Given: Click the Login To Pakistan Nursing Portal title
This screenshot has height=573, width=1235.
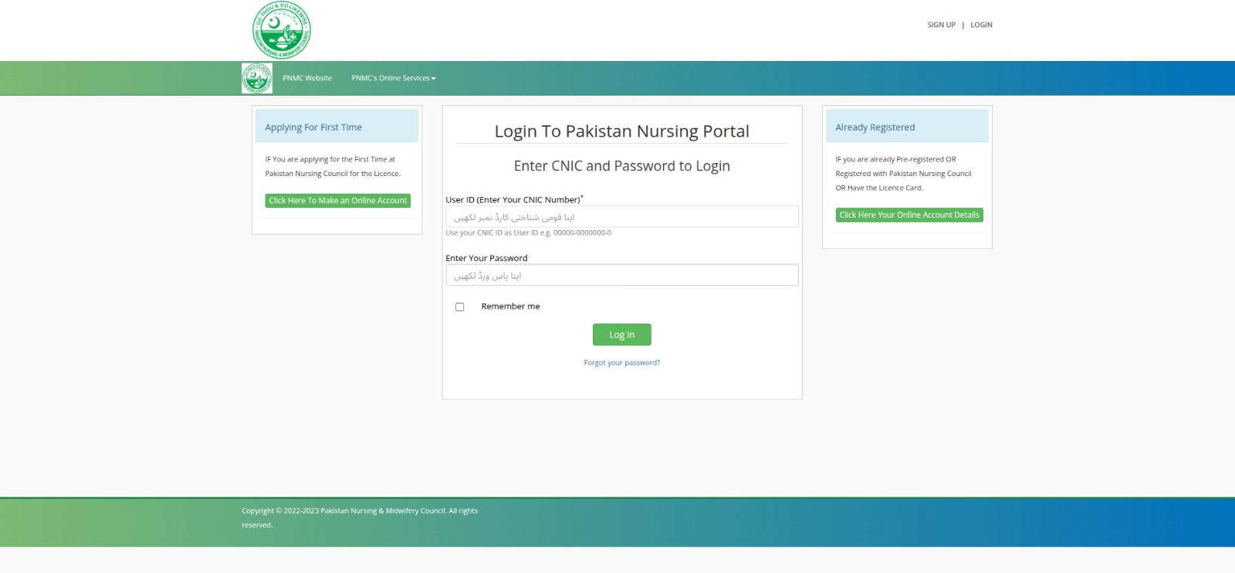Looking at the screenshot, I should coord(622,131).
